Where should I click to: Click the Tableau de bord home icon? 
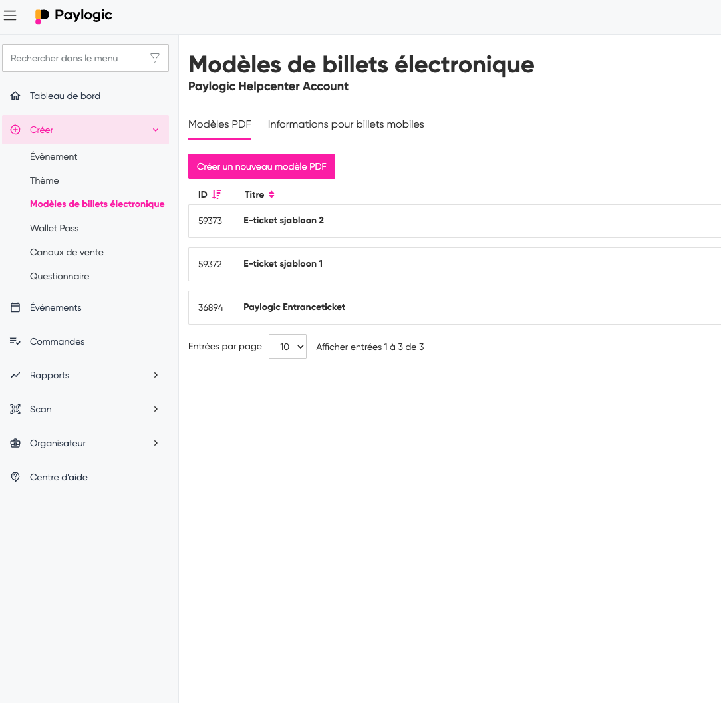(x=15, y=96)
